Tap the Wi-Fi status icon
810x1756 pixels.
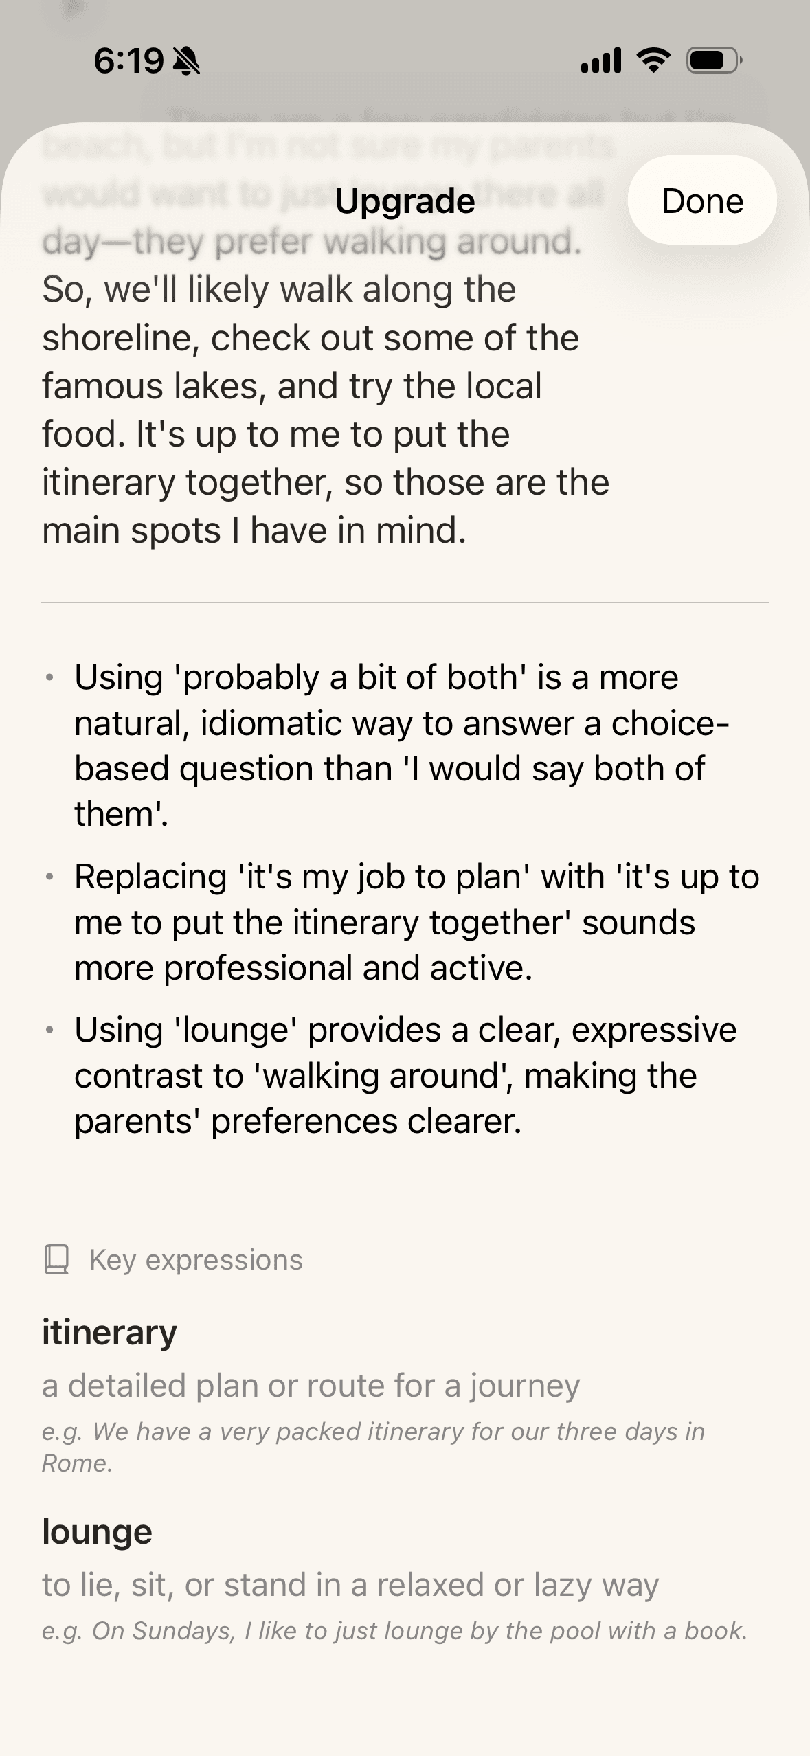pyautogui.click(x=653, y=60)
